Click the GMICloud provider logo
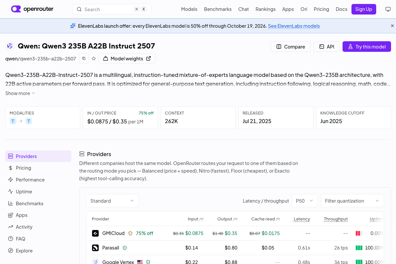396x264 pixels. [x=95, y=233]
